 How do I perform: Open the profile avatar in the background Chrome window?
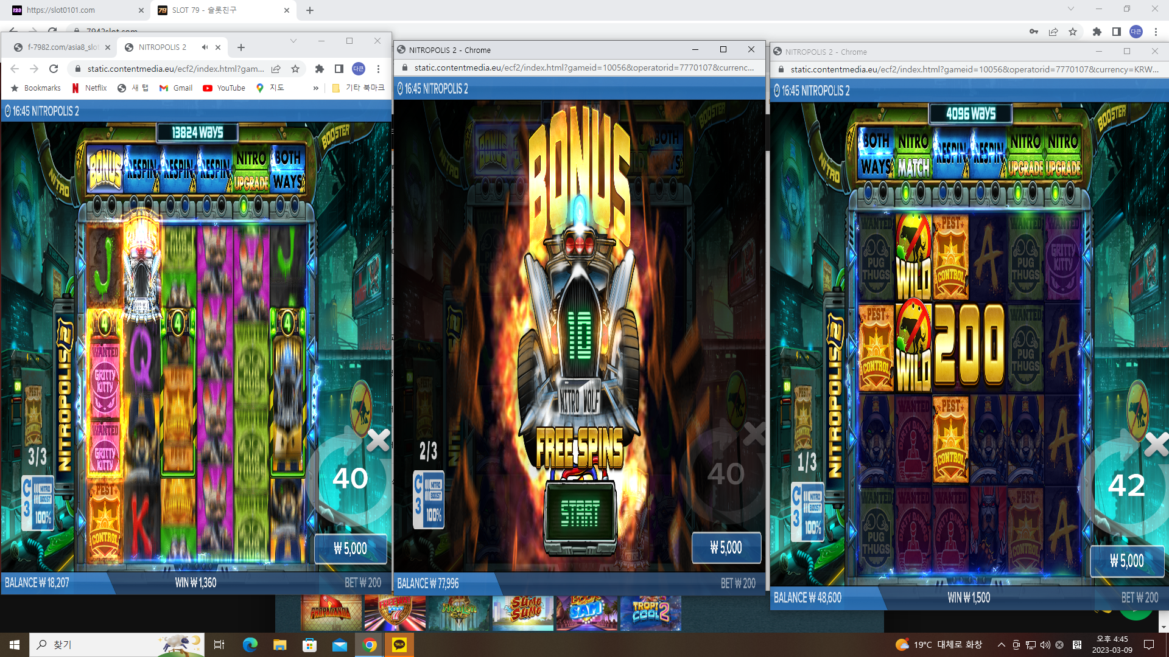(1136, 32)
